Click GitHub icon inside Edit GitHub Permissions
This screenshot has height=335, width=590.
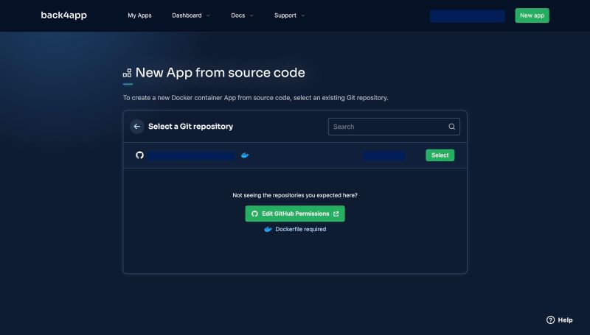coord(254,214)
